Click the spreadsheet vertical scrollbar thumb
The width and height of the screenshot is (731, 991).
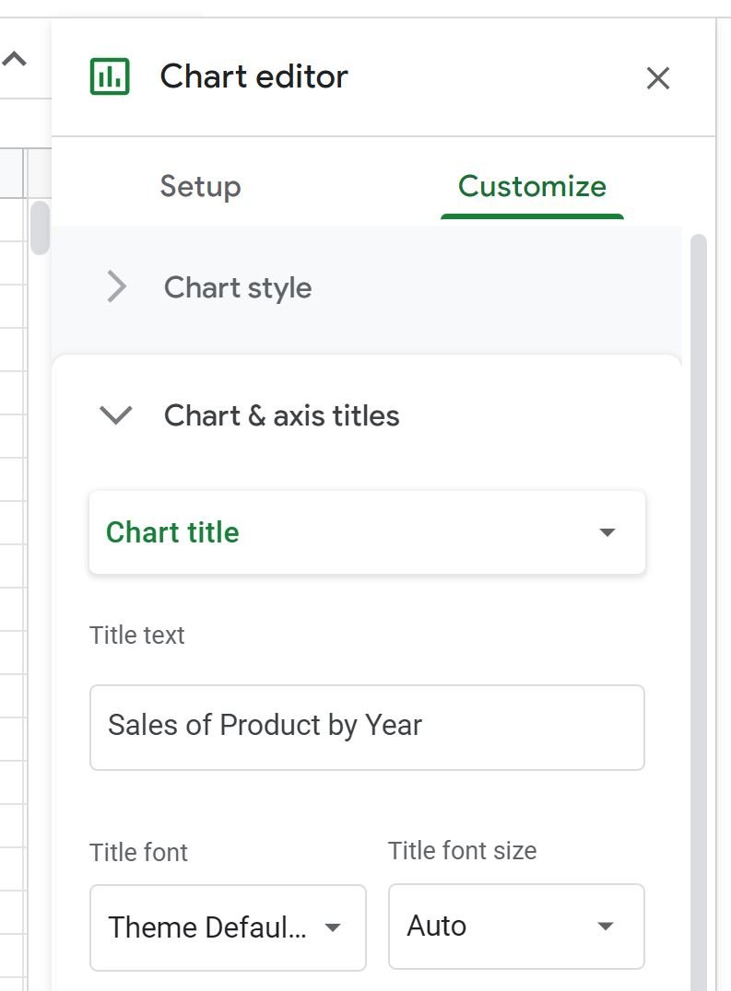[x=40, y=227]
